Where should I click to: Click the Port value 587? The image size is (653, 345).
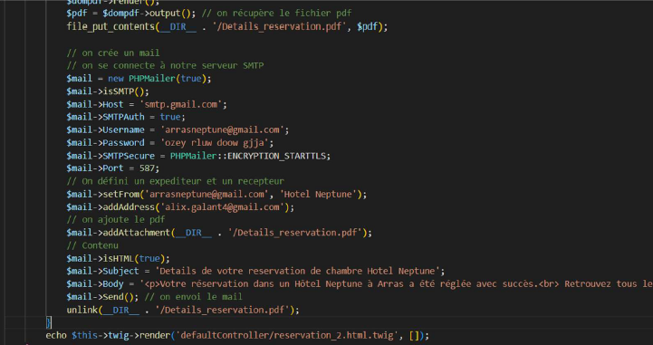pos(147,168)
